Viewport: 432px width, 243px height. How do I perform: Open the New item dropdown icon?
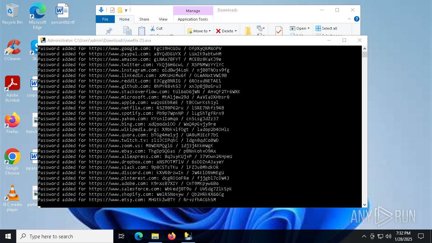point(261,28)
